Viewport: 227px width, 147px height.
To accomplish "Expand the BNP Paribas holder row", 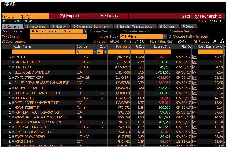I will (x=13, y=98).
